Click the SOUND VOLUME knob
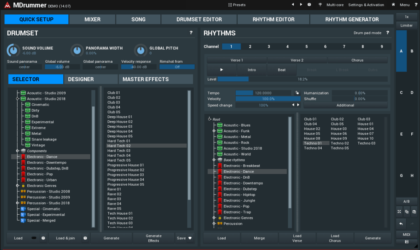Image resolution: width=420 pixels, height=250 pixels. 13,50
